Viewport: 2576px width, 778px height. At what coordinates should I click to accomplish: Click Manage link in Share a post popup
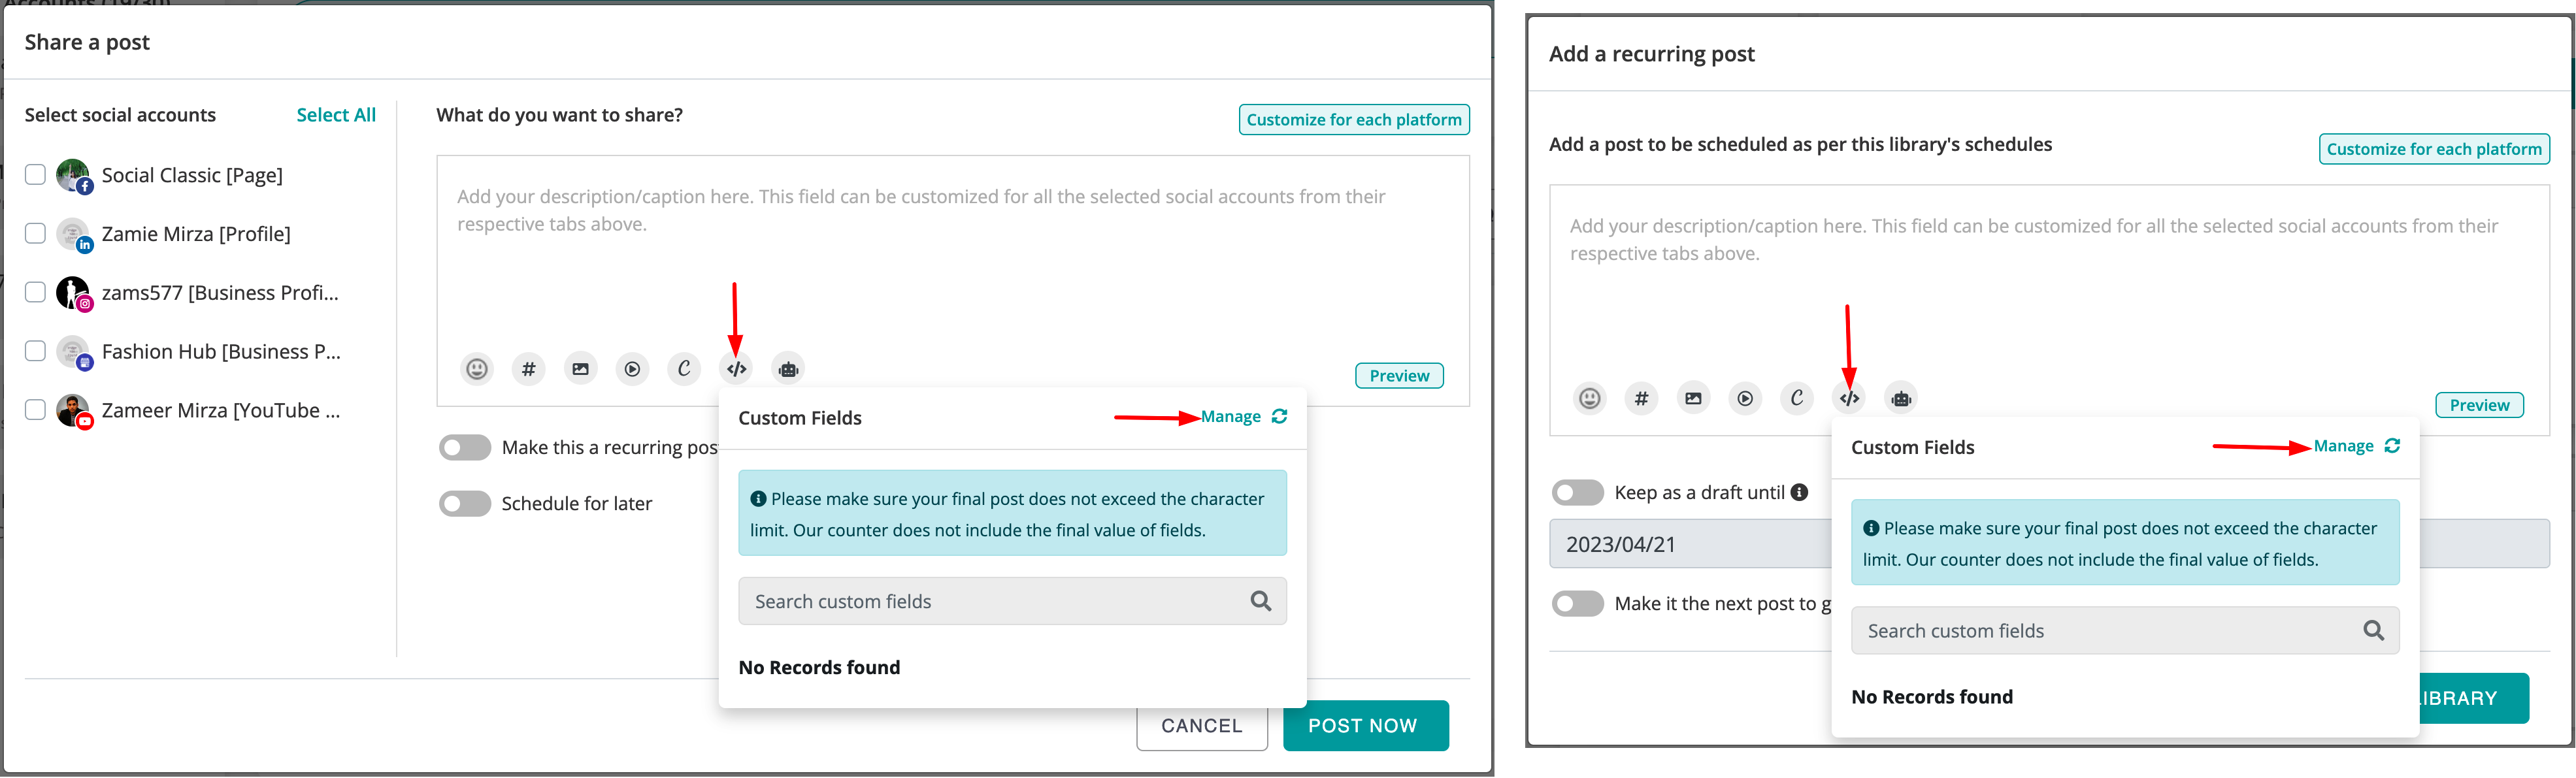click(x=1231, y=417)
